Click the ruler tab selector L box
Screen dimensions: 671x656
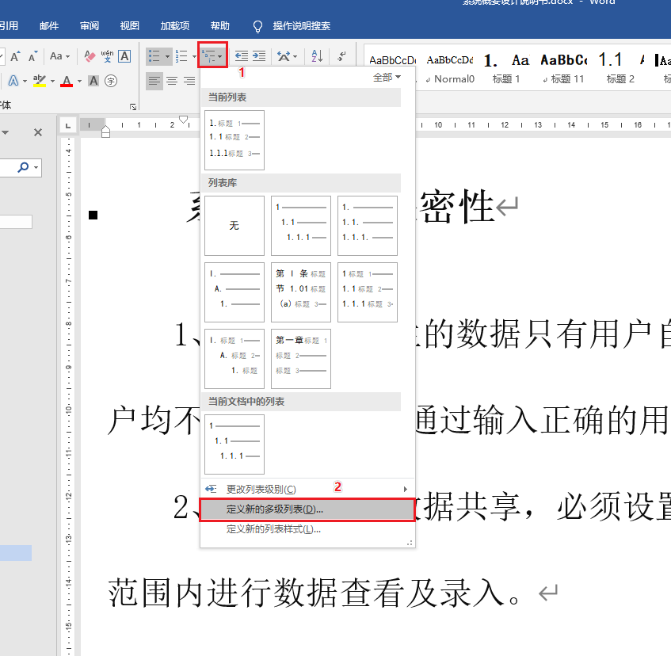coord(67,126)
